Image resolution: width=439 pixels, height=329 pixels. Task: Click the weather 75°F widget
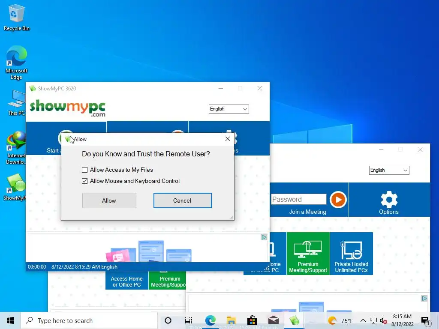click(340, 320)
